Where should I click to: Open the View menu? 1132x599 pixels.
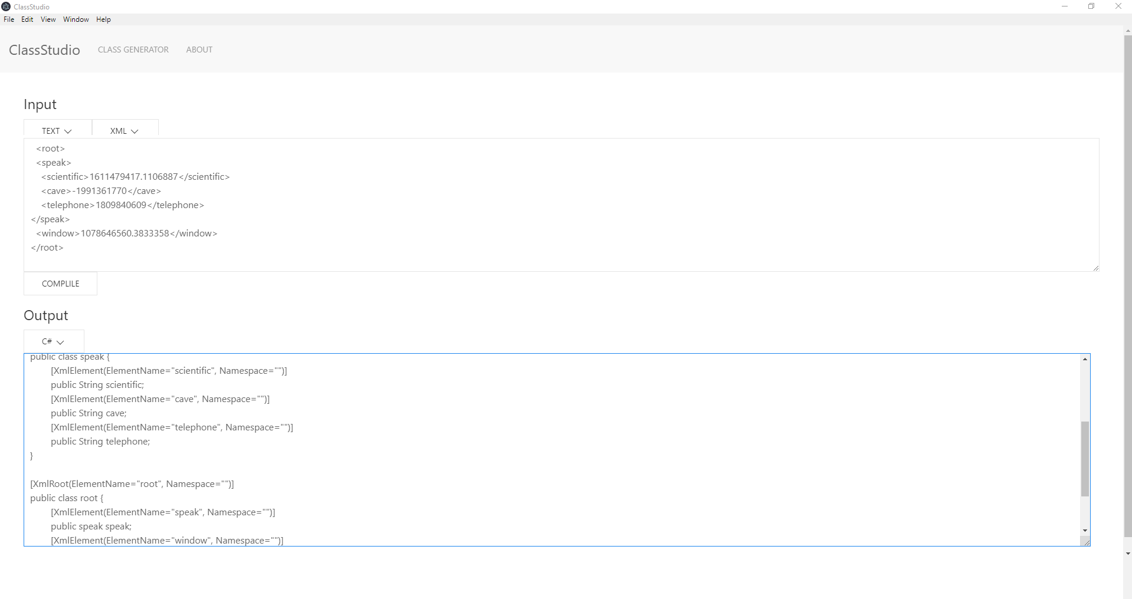(48, 19)
